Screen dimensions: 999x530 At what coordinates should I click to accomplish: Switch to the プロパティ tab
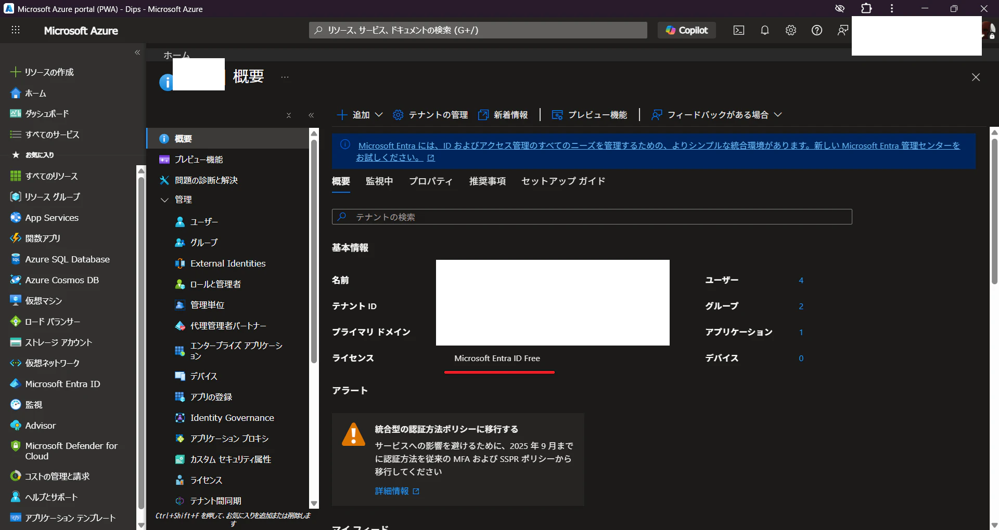[x=431, y=181]
